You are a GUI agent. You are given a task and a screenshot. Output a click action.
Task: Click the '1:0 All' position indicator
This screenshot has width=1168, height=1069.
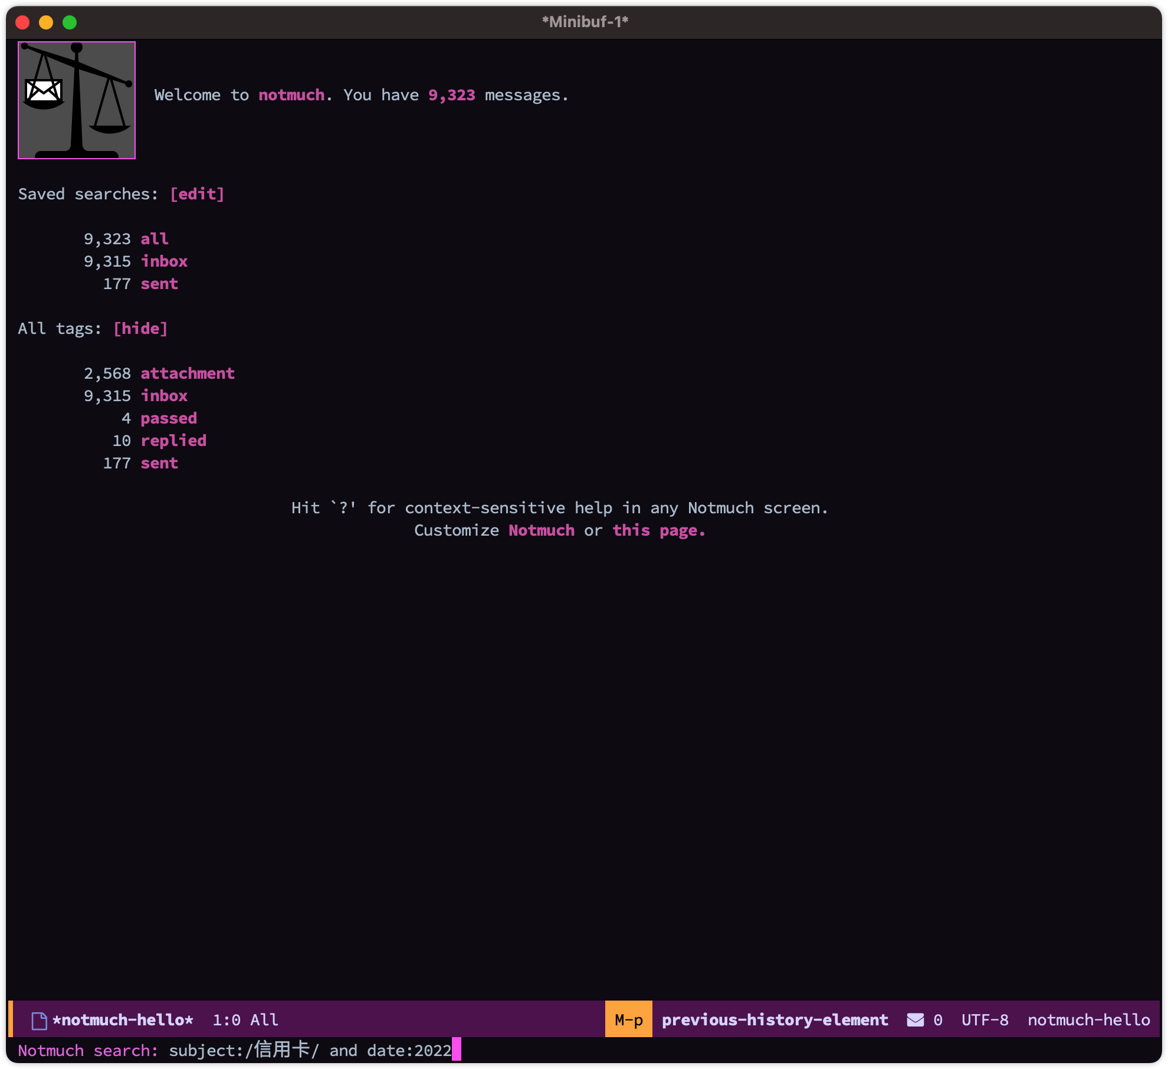pyautogui.click(x=245, y=1020)
